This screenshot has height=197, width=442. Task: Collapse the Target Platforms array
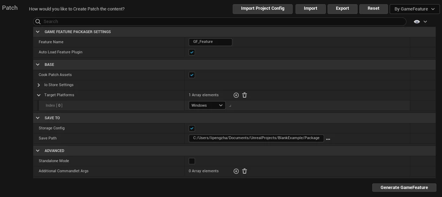[x=39, y=95]
